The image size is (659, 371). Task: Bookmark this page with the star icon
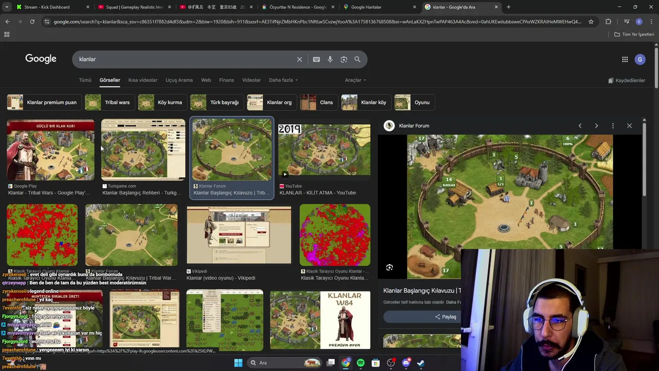pos(591,22)
